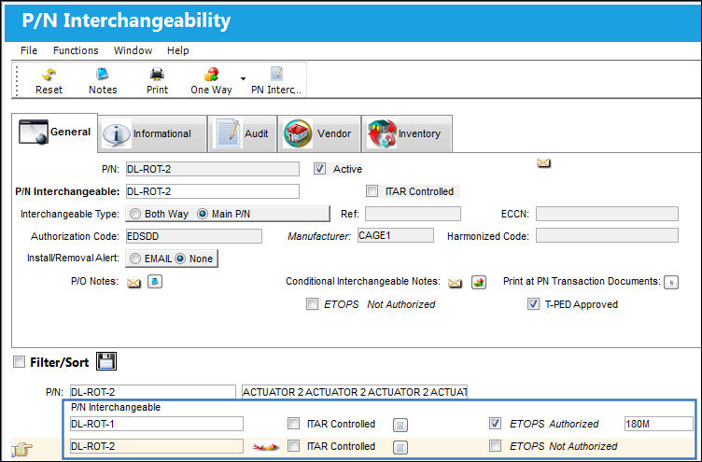Open the Window menu
702x462 pixels.
pos(133,50)
